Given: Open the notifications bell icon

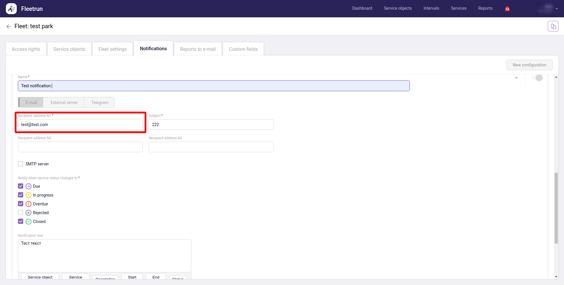Looking at the screenshot, I should [x=507, y=9].
